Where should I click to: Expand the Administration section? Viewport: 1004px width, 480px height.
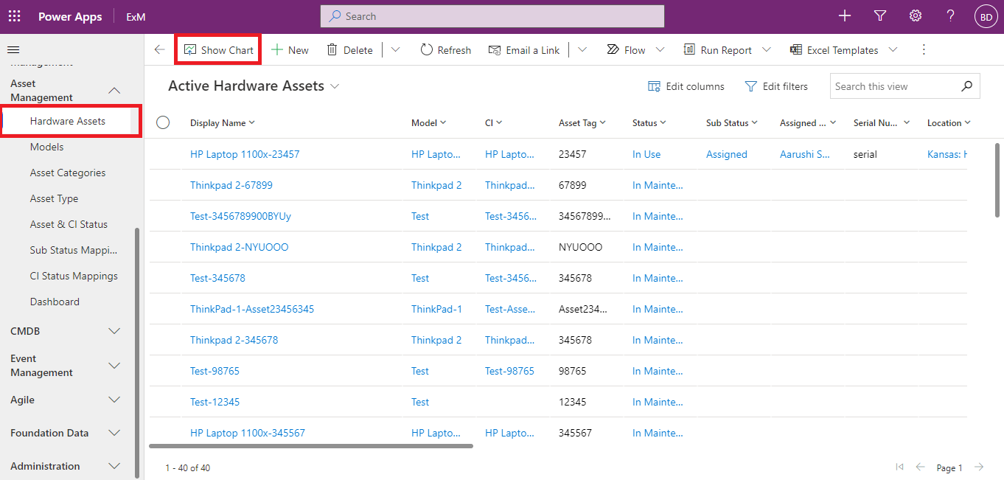(x=114, y=466)
